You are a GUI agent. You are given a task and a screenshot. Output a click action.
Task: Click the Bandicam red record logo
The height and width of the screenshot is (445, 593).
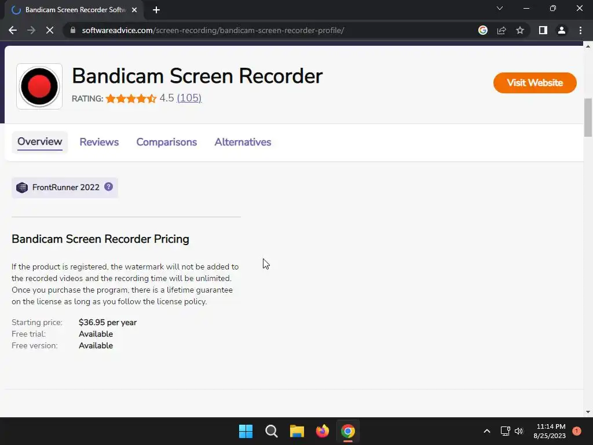(x=39, y=86)
